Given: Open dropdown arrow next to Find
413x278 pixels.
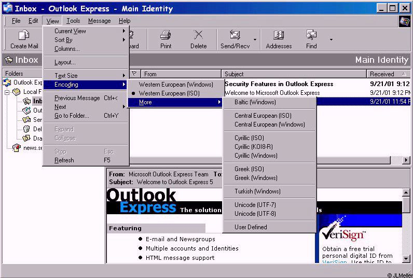Looking at the screenshot, I should tap(331, 40).
